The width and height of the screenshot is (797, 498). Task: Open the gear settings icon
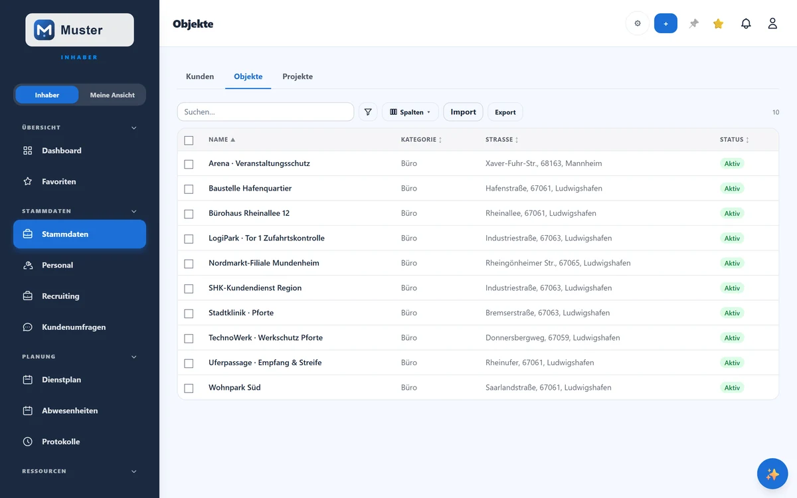tap(638, 24)
